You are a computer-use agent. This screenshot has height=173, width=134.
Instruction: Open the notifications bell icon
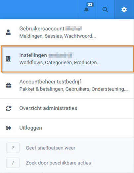point(86,10)
